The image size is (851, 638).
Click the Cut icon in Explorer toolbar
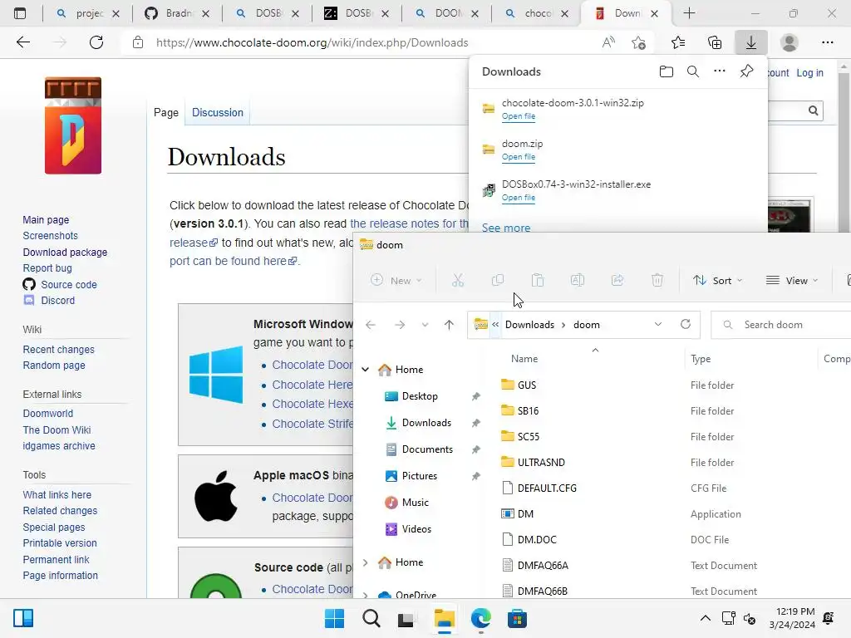click(458, 280)
